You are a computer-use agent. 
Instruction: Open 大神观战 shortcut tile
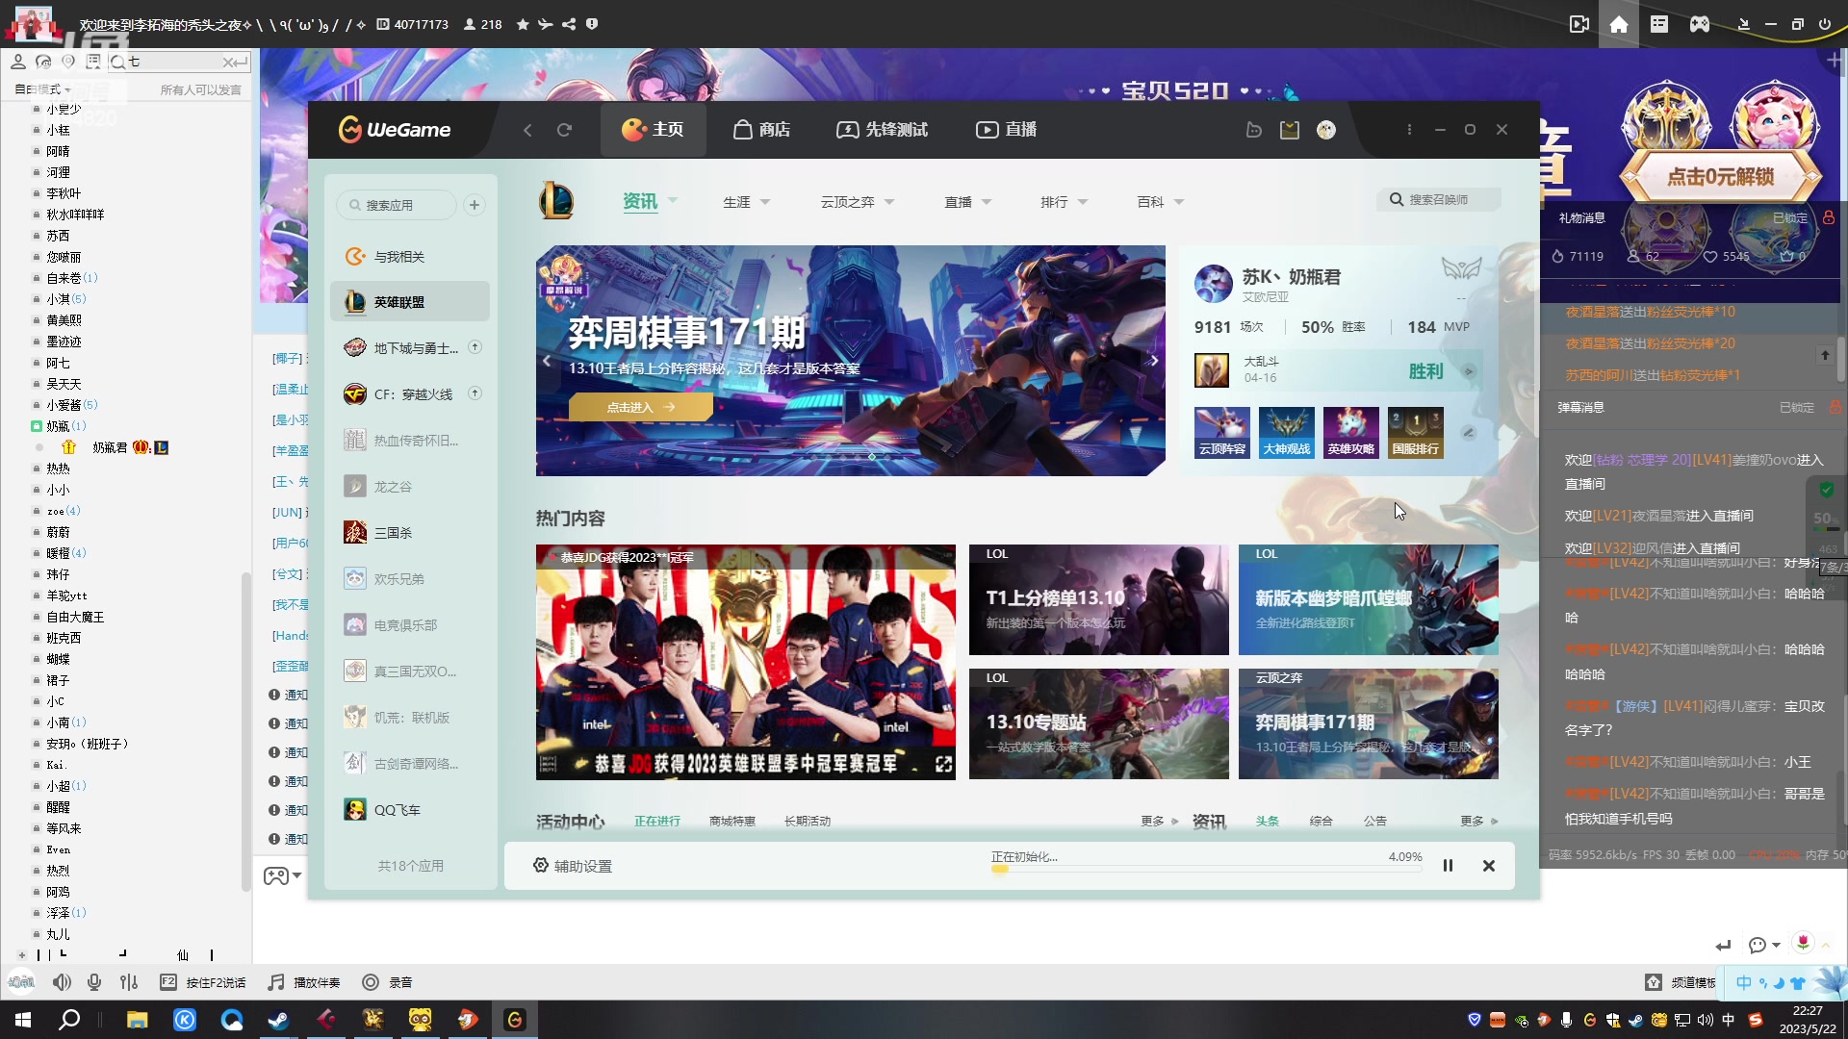(1287, 432)
